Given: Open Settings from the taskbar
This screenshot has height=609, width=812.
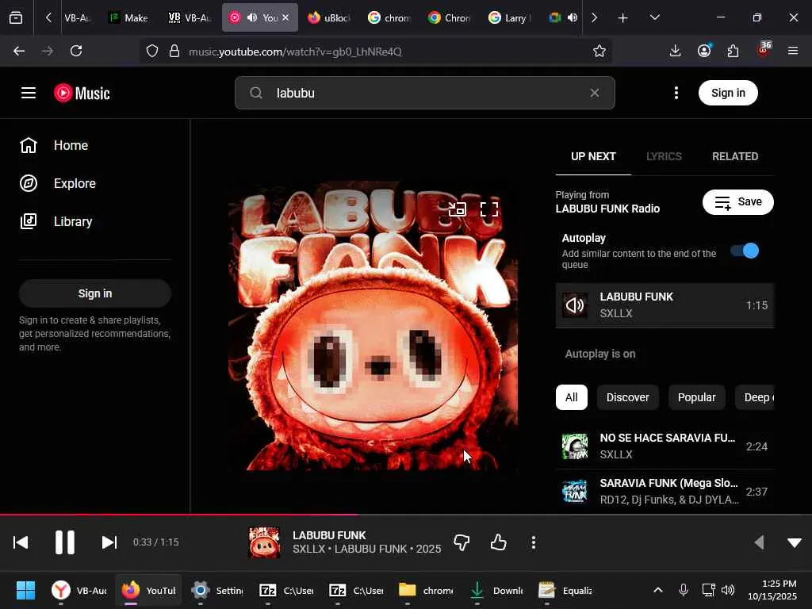Looking at the screenshot, I should (x=217, y=590).
